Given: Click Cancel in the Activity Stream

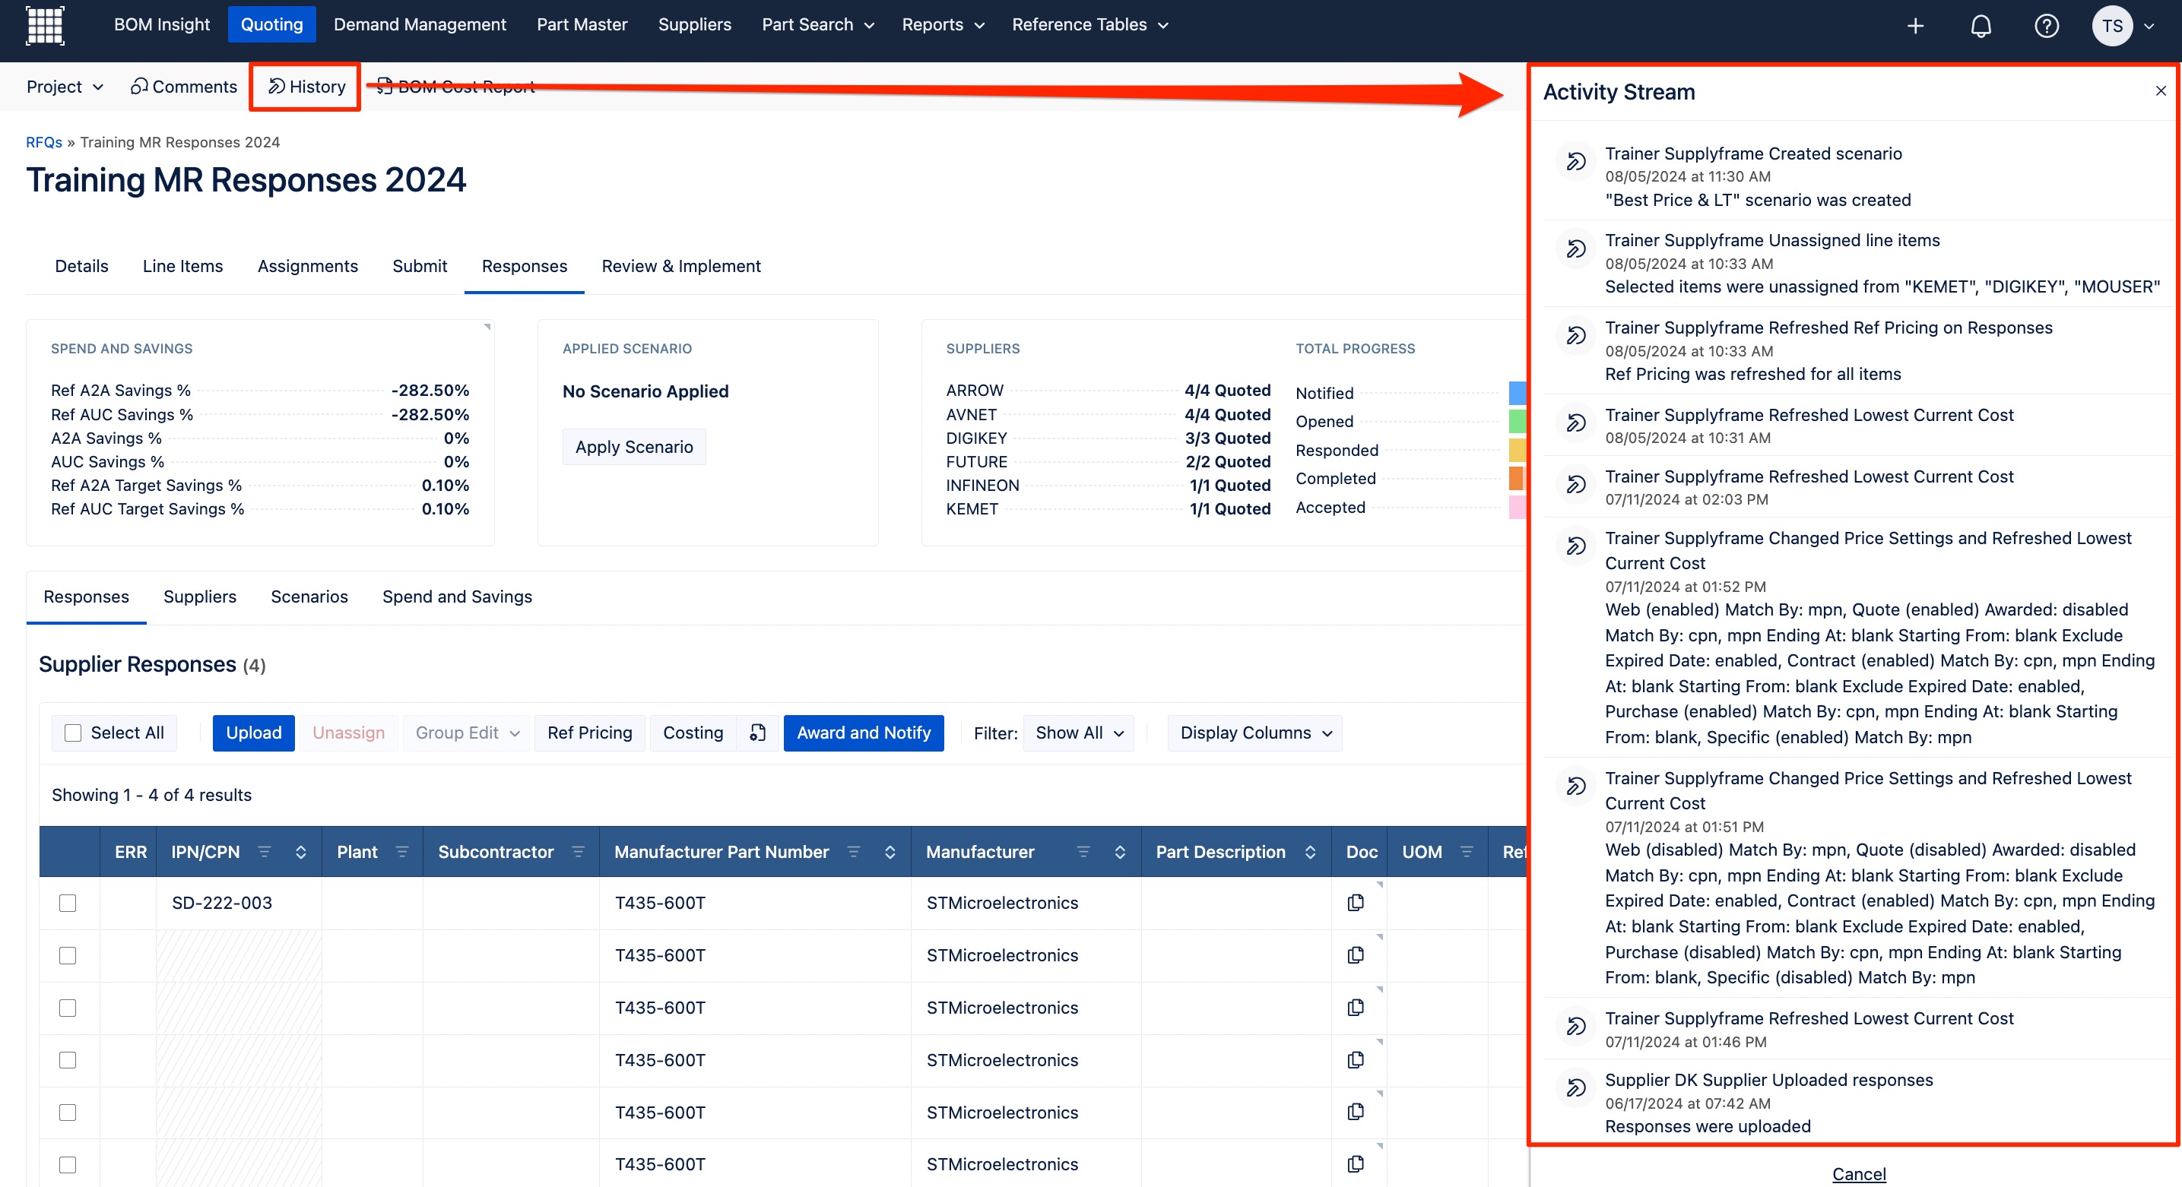Looking at the screenshot, I should pos(1858,1173).
